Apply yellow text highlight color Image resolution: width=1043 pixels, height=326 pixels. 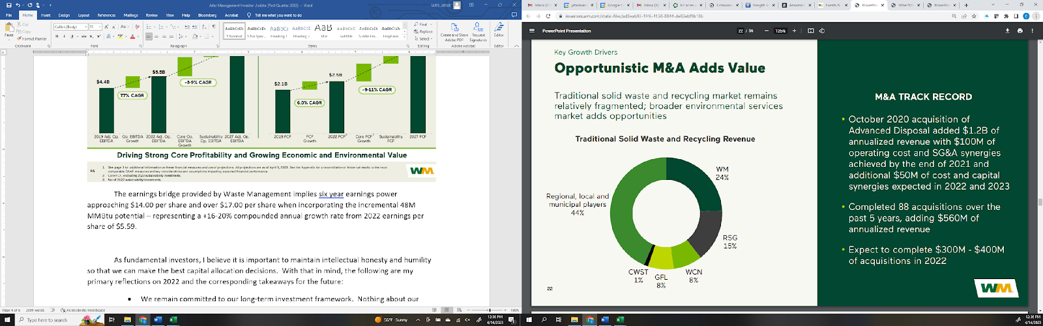click(x=120, y=37)
